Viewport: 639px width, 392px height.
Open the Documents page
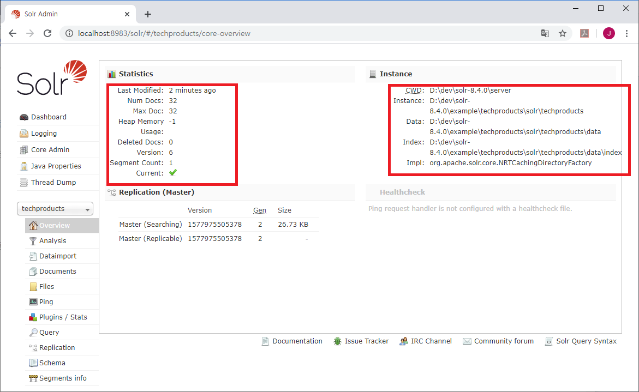tap(57, 271)
